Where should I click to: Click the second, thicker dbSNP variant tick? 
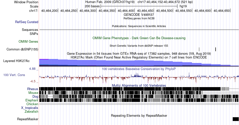[x=216, y=49]
